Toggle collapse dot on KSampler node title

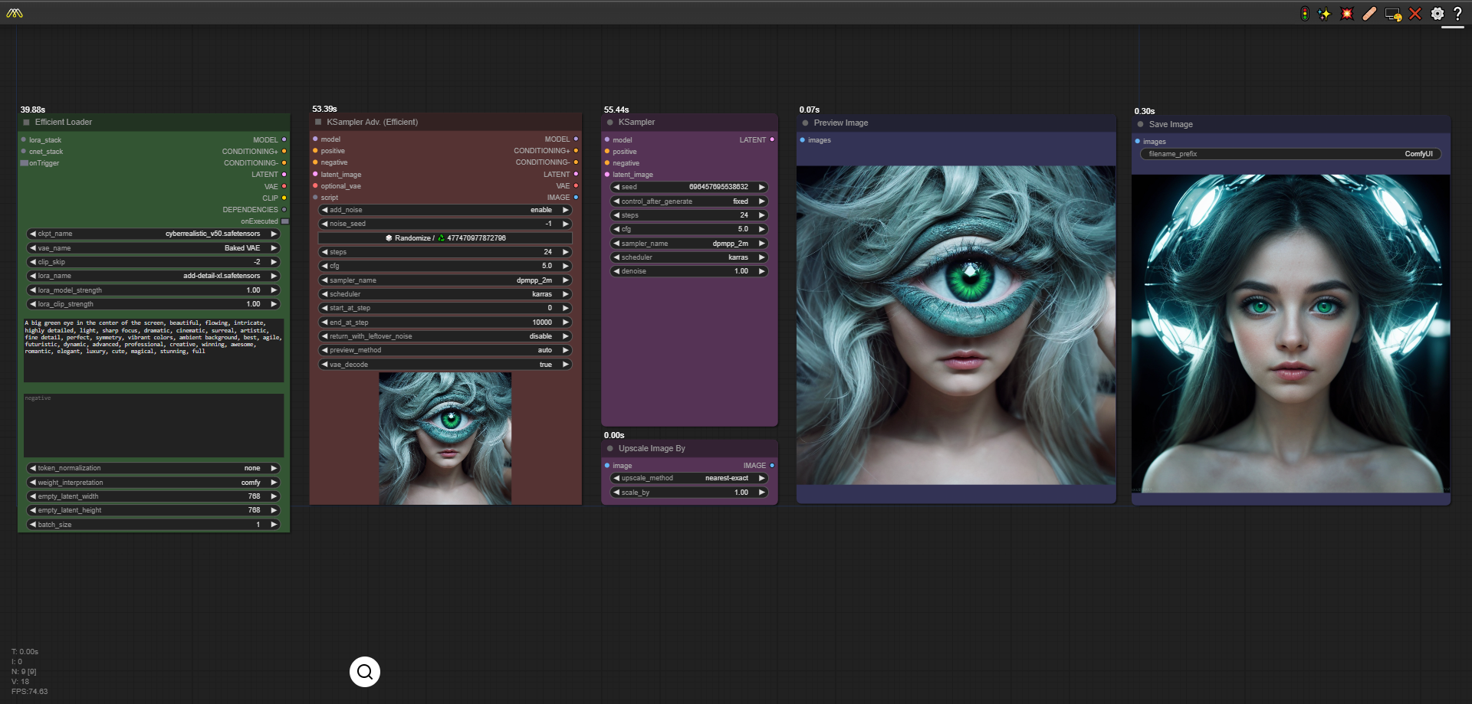click(610, 123)
